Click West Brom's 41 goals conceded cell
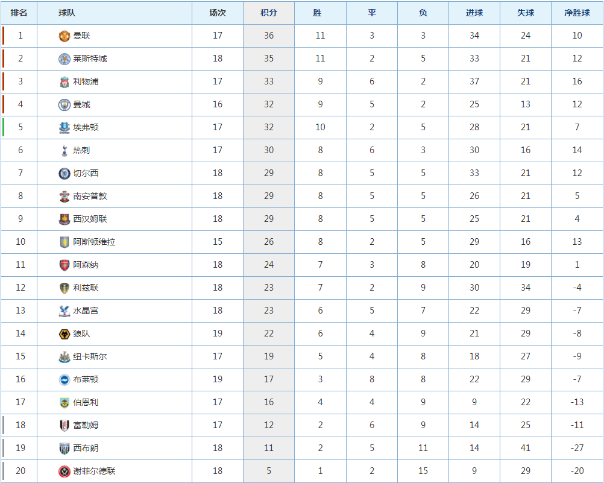604x483 pixels. [x=526, y=448]
